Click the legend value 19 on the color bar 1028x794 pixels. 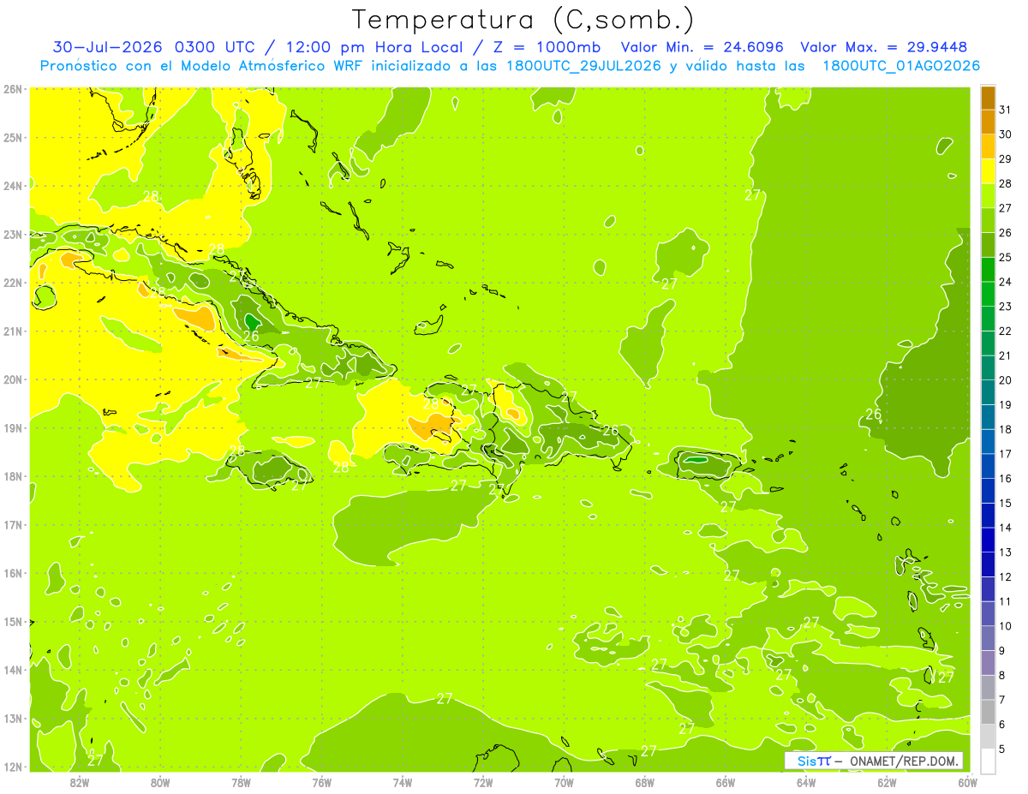point(1005,404)
